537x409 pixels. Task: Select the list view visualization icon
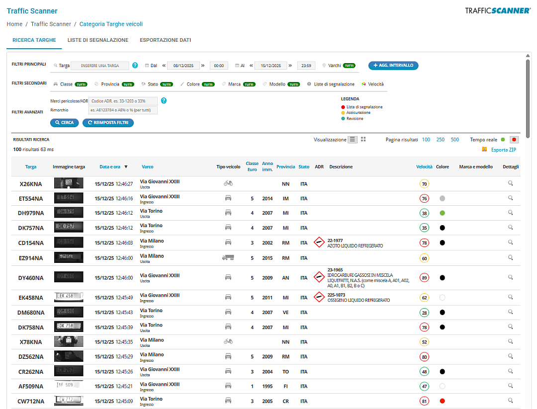353,140
